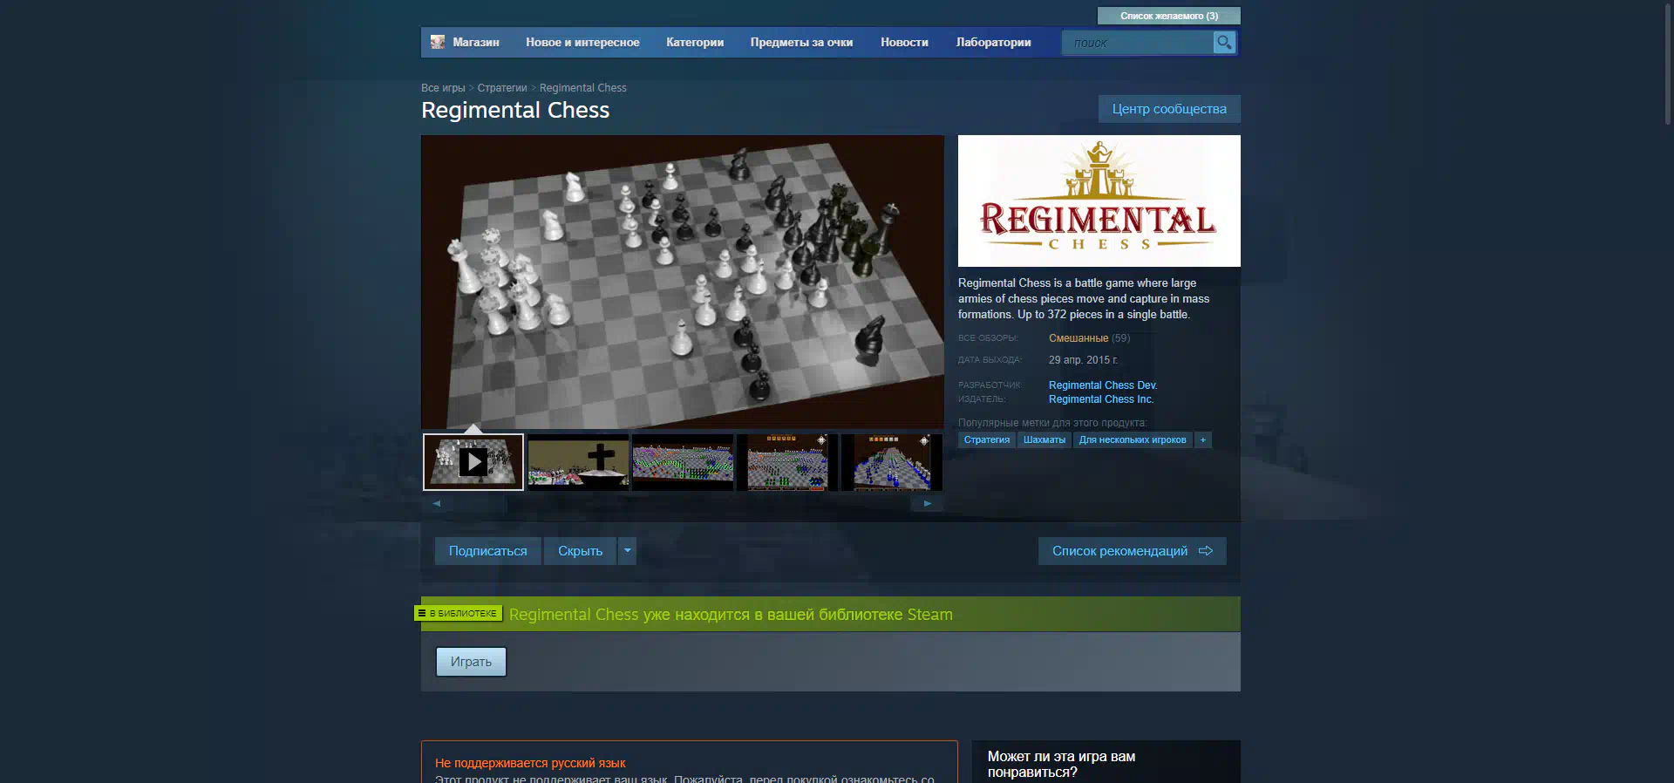Viewport: 1674px width, 783px height.
Task: Open the store avatar icon next to Магазин
Action: [438, 42]
